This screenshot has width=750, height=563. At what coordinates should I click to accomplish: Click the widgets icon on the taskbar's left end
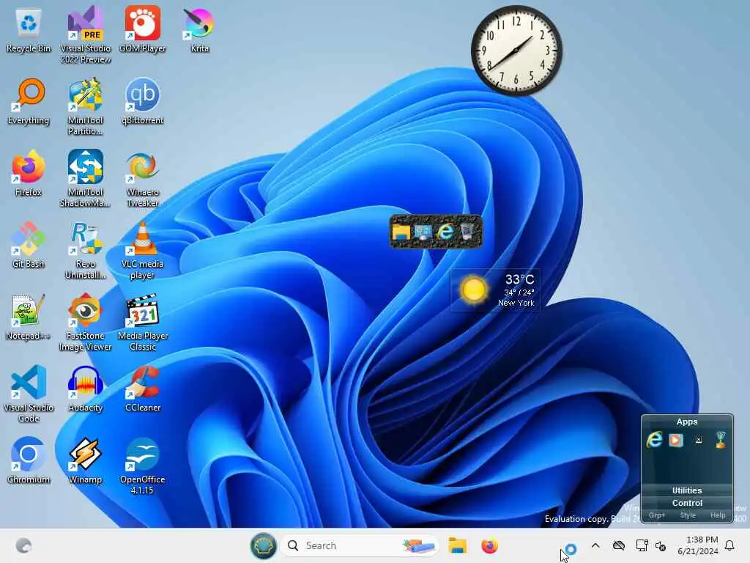[x=23, y=545]
